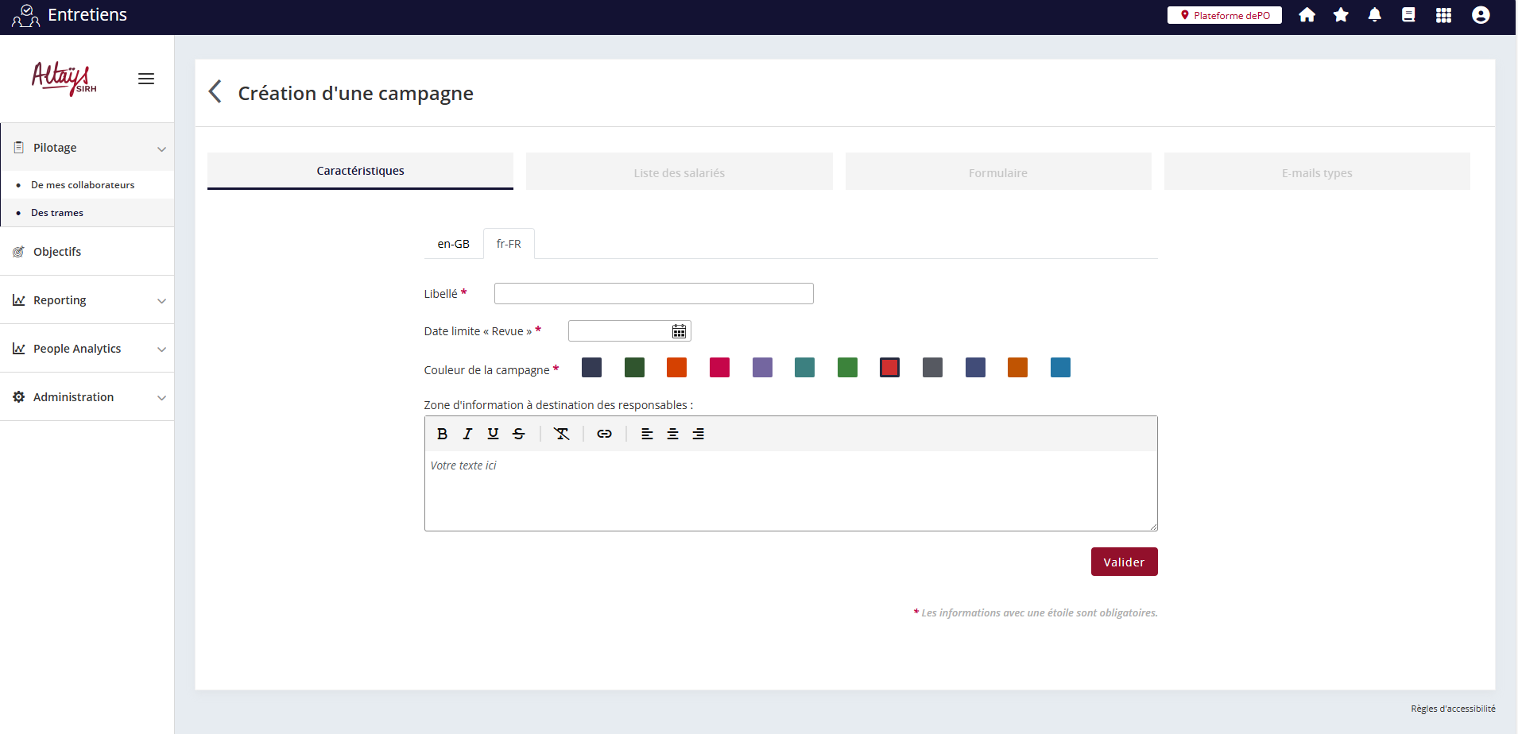This screenshot has width=1518, height=734.
Task: Toggle underline formatting in editor
Action: [493, 434]
